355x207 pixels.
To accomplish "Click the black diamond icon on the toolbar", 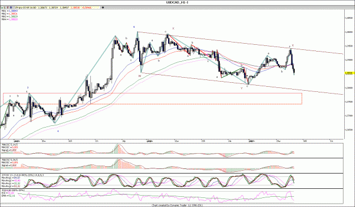I will pyautogui.click(x=103, y=7).
